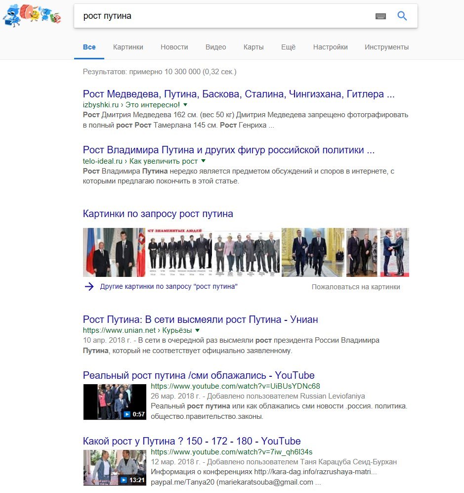Switch to the Картинки tab

point(128,47)
